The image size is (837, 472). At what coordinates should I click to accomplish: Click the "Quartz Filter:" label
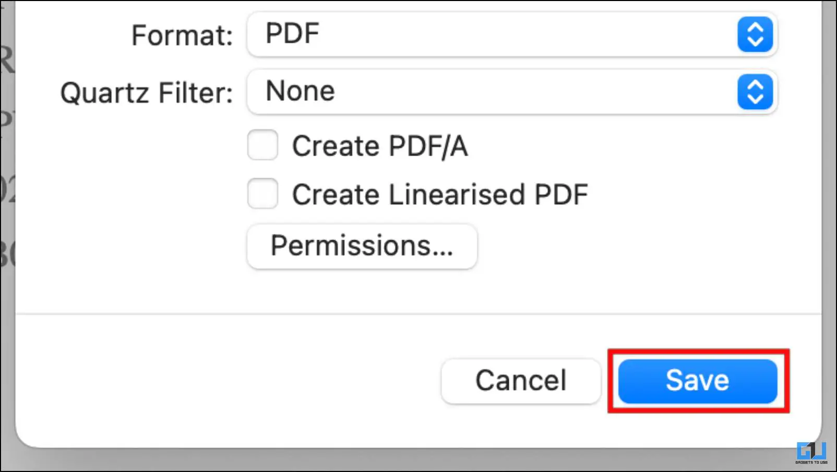pyautogui.click(x=147, y=93)
